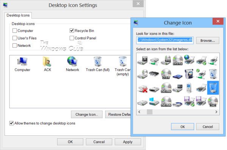
Task: Confirm with OK in Change Icon dialog
Action: pyautogui.click(x=183, y=127)
